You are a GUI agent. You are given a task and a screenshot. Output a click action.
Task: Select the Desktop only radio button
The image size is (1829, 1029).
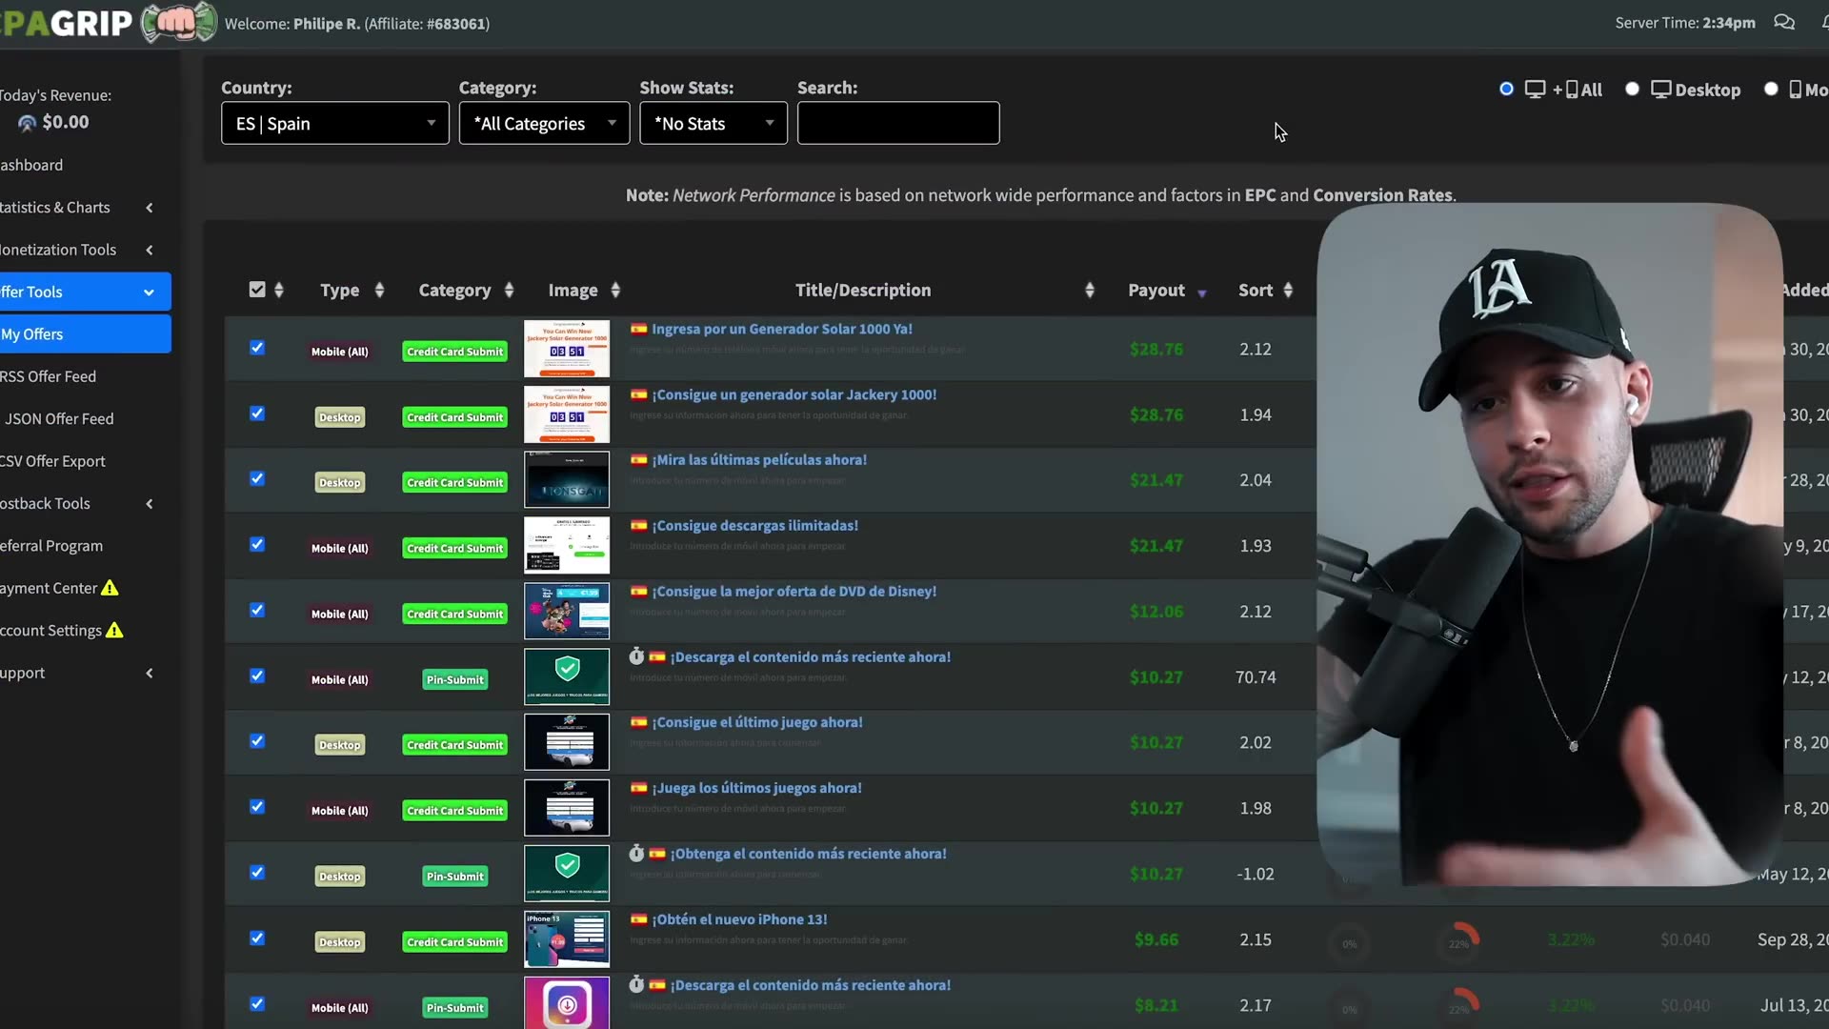(1632, 89)
